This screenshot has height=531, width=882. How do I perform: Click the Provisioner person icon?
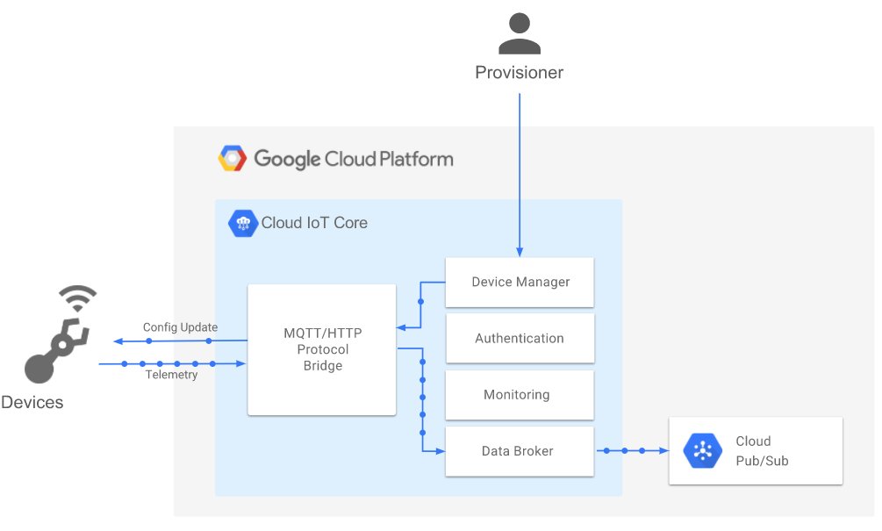(520, 32)
